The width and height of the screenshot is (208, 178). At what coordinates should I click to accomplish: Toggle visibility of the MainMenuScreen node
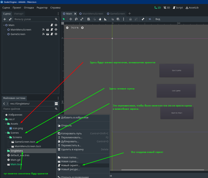(56, 30)
